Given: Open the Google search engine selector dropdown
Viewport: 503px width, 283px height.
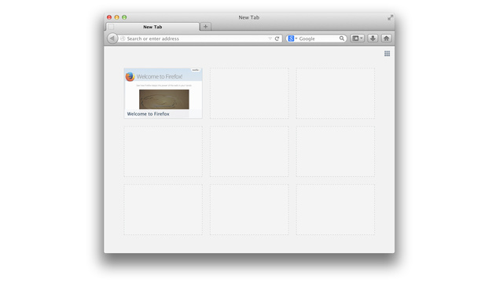Looking at the screenshot, I should tap(292, 39).
